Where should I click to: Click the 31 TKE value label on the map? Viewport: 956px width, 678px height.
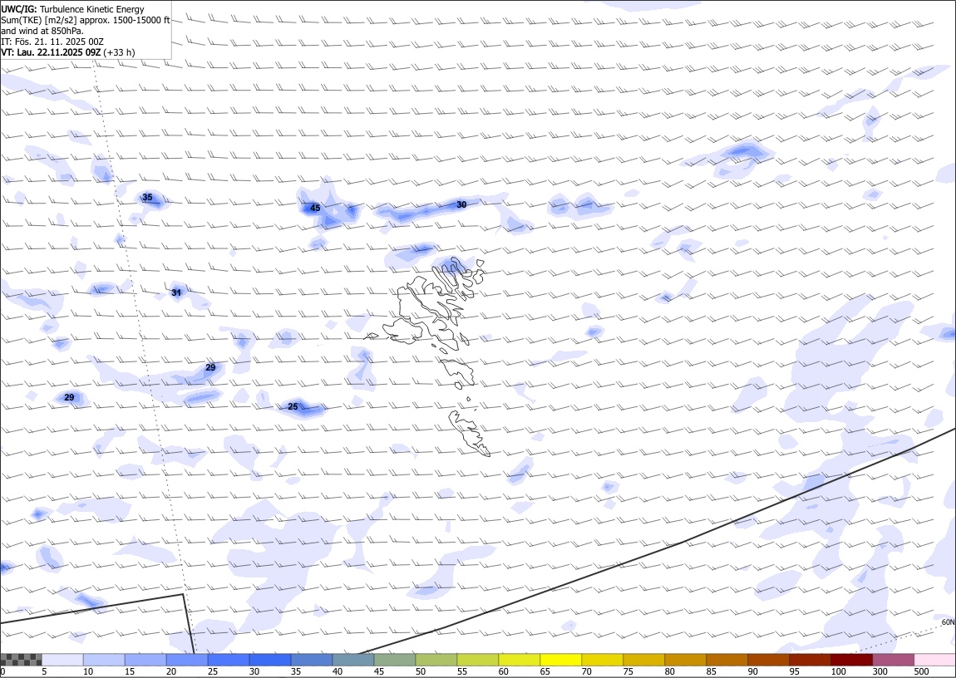(176, 292)
